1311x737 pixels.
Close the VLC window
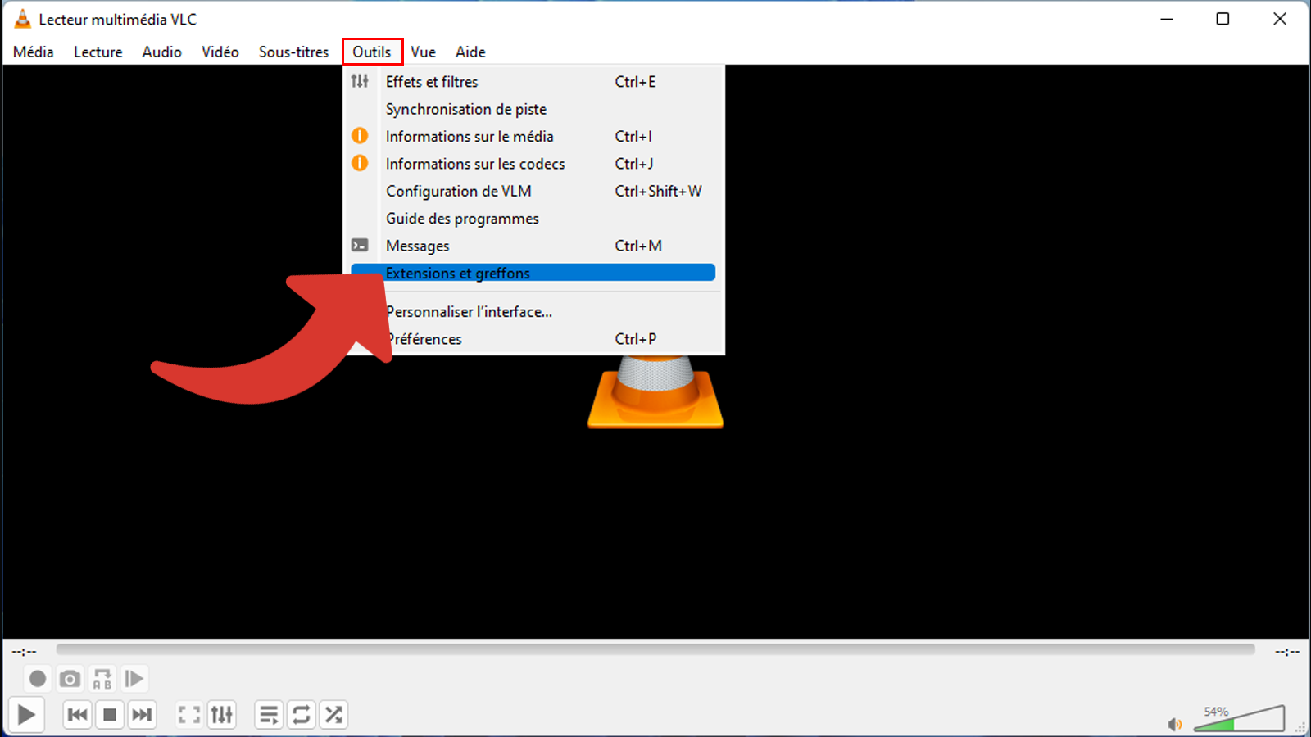pos(1280,19)
